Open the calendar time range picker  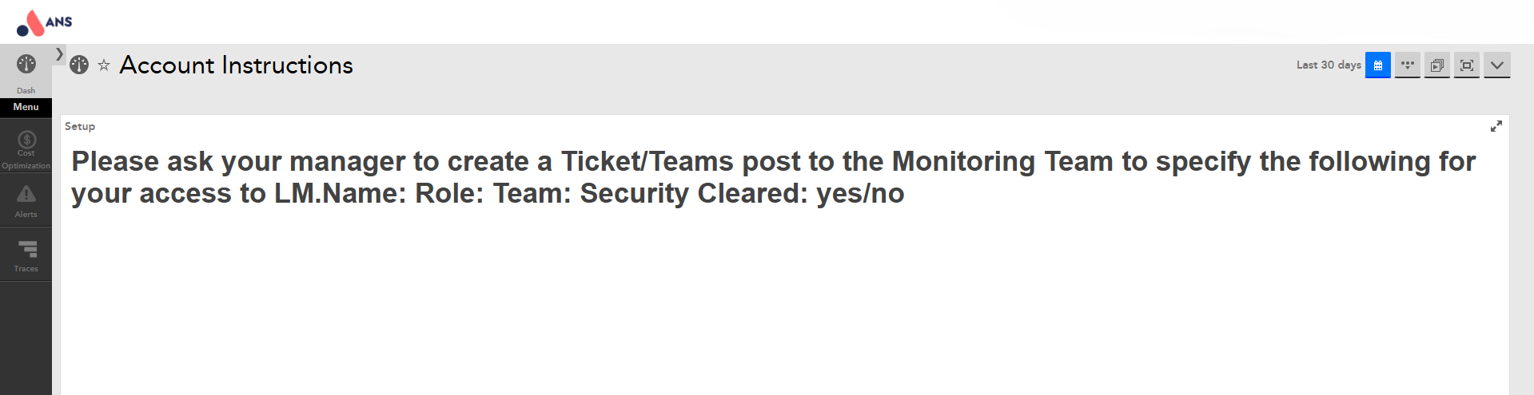click(1377, 65)
